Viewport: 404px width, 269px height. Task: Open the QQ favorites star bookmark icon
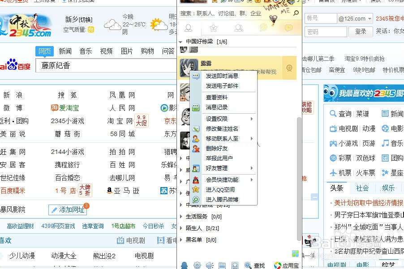click(235, 265)
